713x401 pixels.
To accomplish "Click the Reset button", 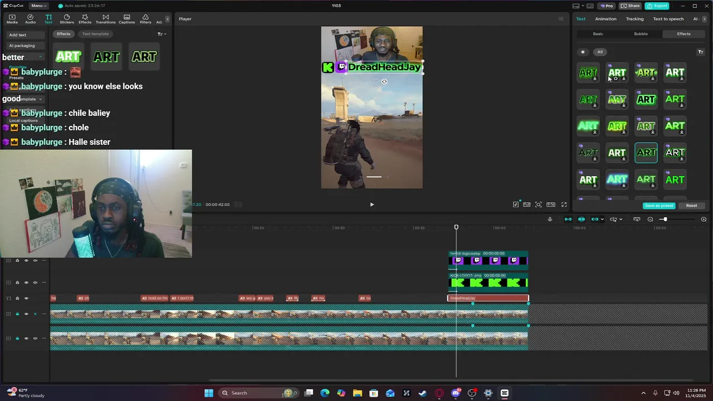I will coord(691,206).
